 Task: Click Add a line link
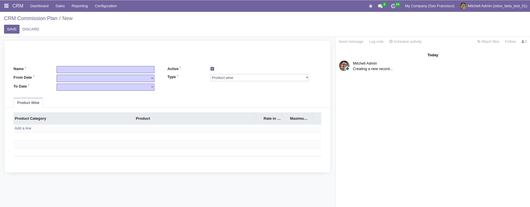[23, 128]
